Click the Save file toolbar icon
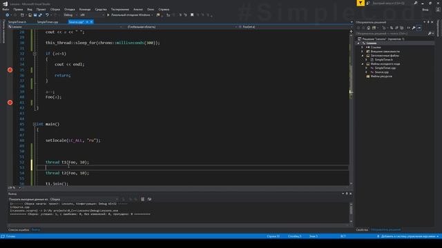Viewport: 442px width, 248px height. 35,15
